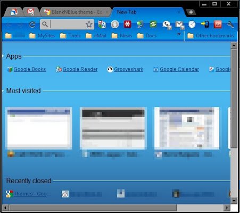Viewport: 240px width, 213px height.
Task: Switch to BlankNBlue theme tab
Action: click(x=76, y=12)
